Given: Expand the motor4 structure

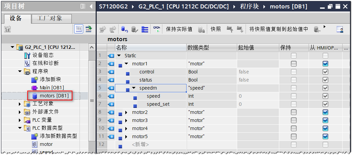Looking at the screenshot, I should (126, 128).
